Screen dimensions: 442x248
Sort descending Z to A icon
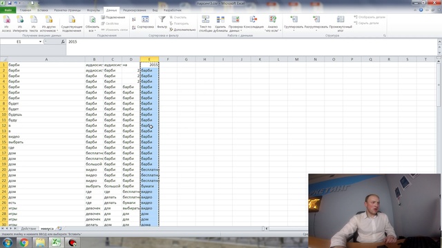point(134,28)
